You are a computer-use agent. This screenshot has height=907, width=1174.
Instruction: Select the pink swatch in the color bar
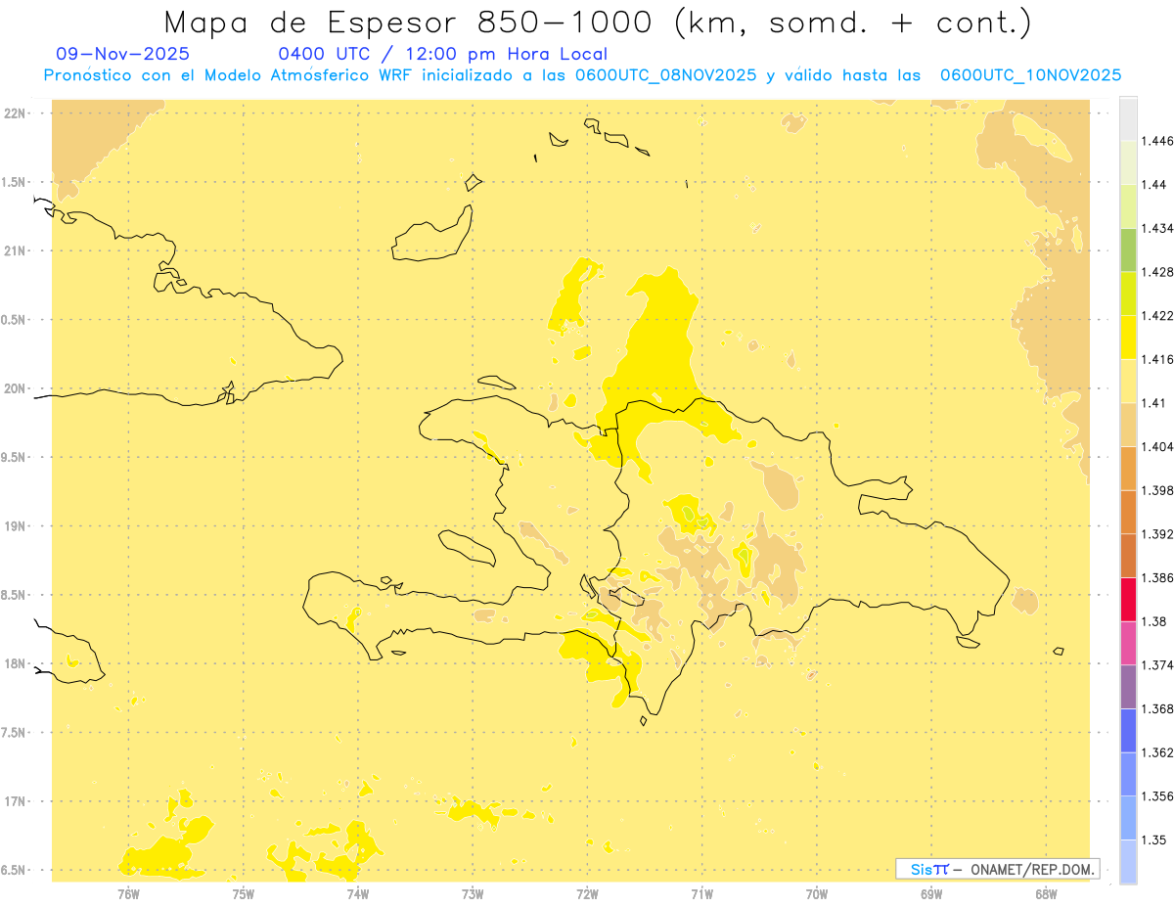1128,644
